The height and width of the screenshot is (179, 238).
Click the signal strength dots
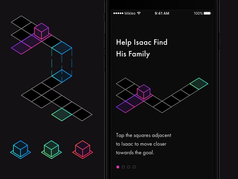[118, 13]
